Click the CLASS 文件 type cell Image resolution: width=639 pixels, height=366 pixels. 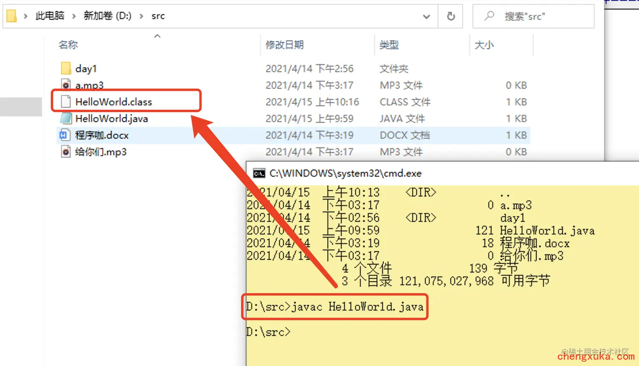[405, 102]
